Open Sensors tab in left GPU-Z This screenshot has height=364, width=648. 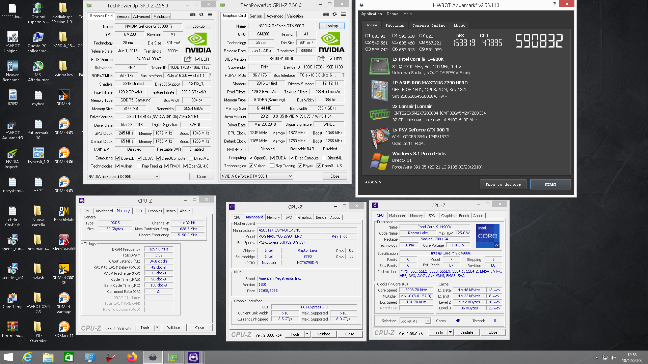123,16
